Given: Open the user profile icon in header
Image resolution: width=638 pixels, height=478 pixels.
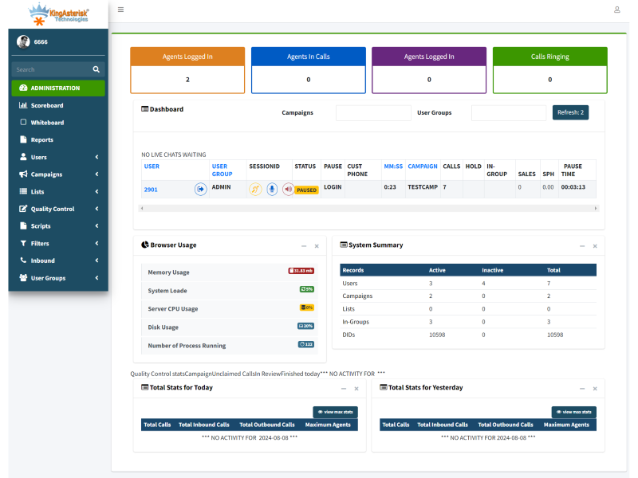Looking at the screenshot, I should coord(616,10).
